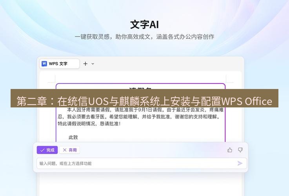Image resolution: width=289 pixels, height=196 pixels.
Task: Click the 输入问题 input field
Action: coord(142,163)
